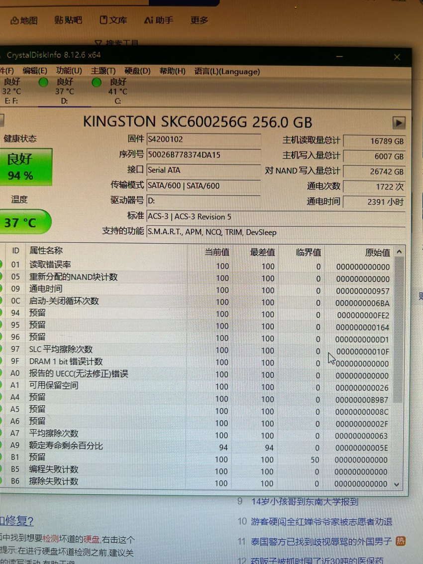Click the 原始值 column header

pyautogui.click(x=377, y=253)
